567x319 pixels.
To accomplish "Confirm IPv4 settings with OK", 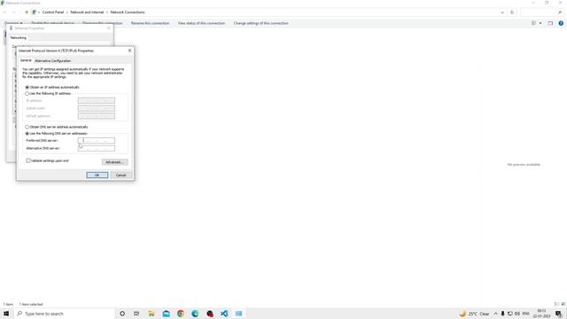I will [97, 175].
